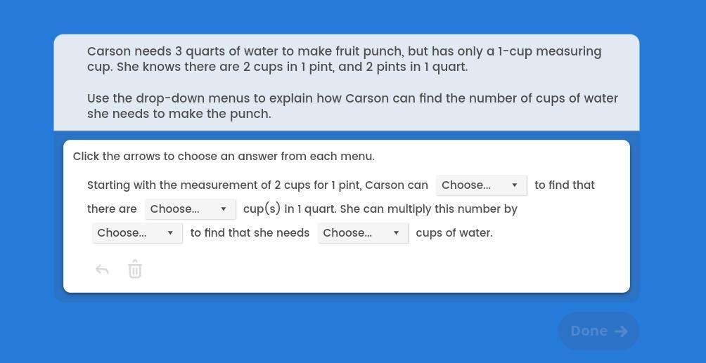Click the "cup(s) in 1 quart" text

coord(289,209)
